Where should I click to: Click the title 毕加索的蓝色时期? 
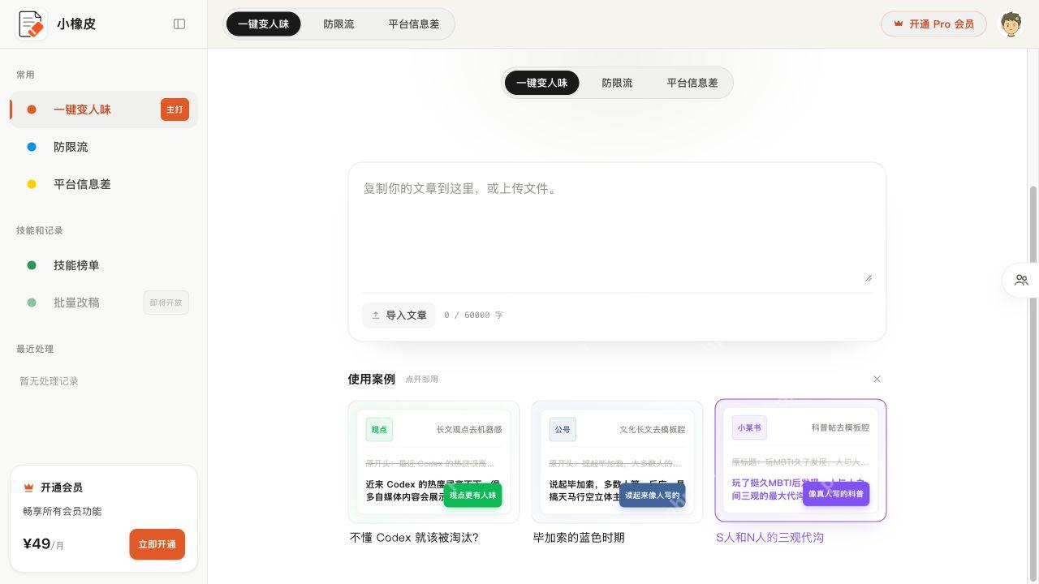pyautogui.click(x=579, y=538)
